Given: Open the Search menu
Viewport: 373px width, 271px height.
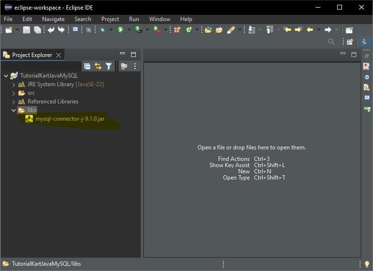Looking at the screenshot, I should point(83,19).
